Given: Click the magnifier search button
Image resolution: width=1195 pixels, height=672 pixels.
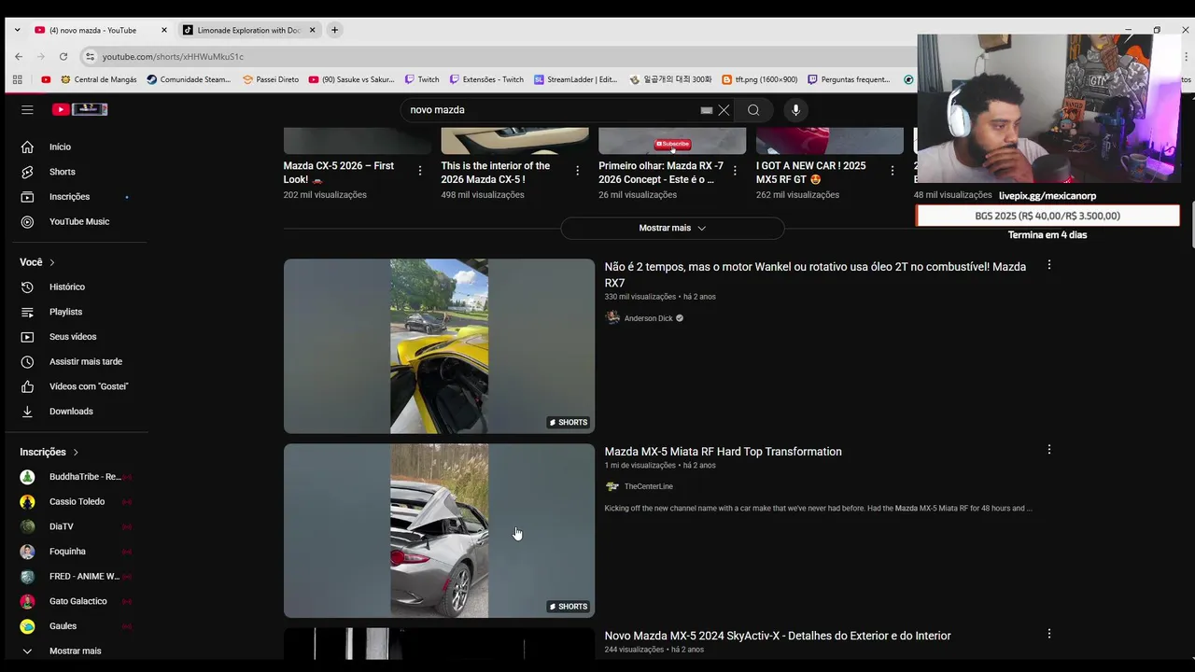Looking at the screenshot, I should (x=753, y=110).
